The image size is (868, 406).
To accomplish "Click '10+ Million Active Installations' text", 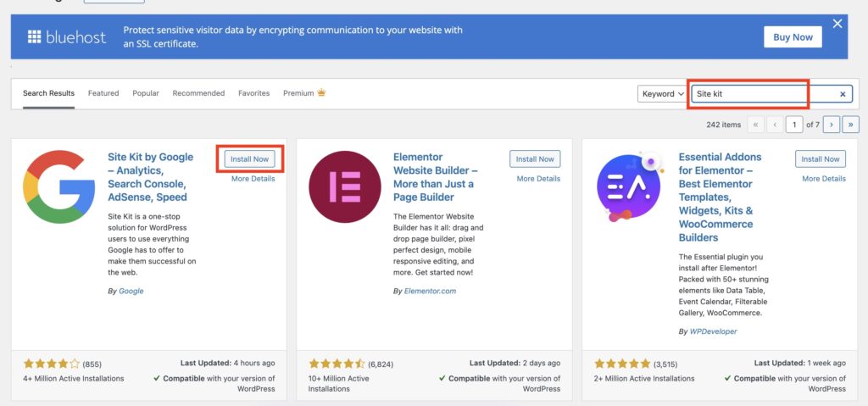I will point(339,383).
